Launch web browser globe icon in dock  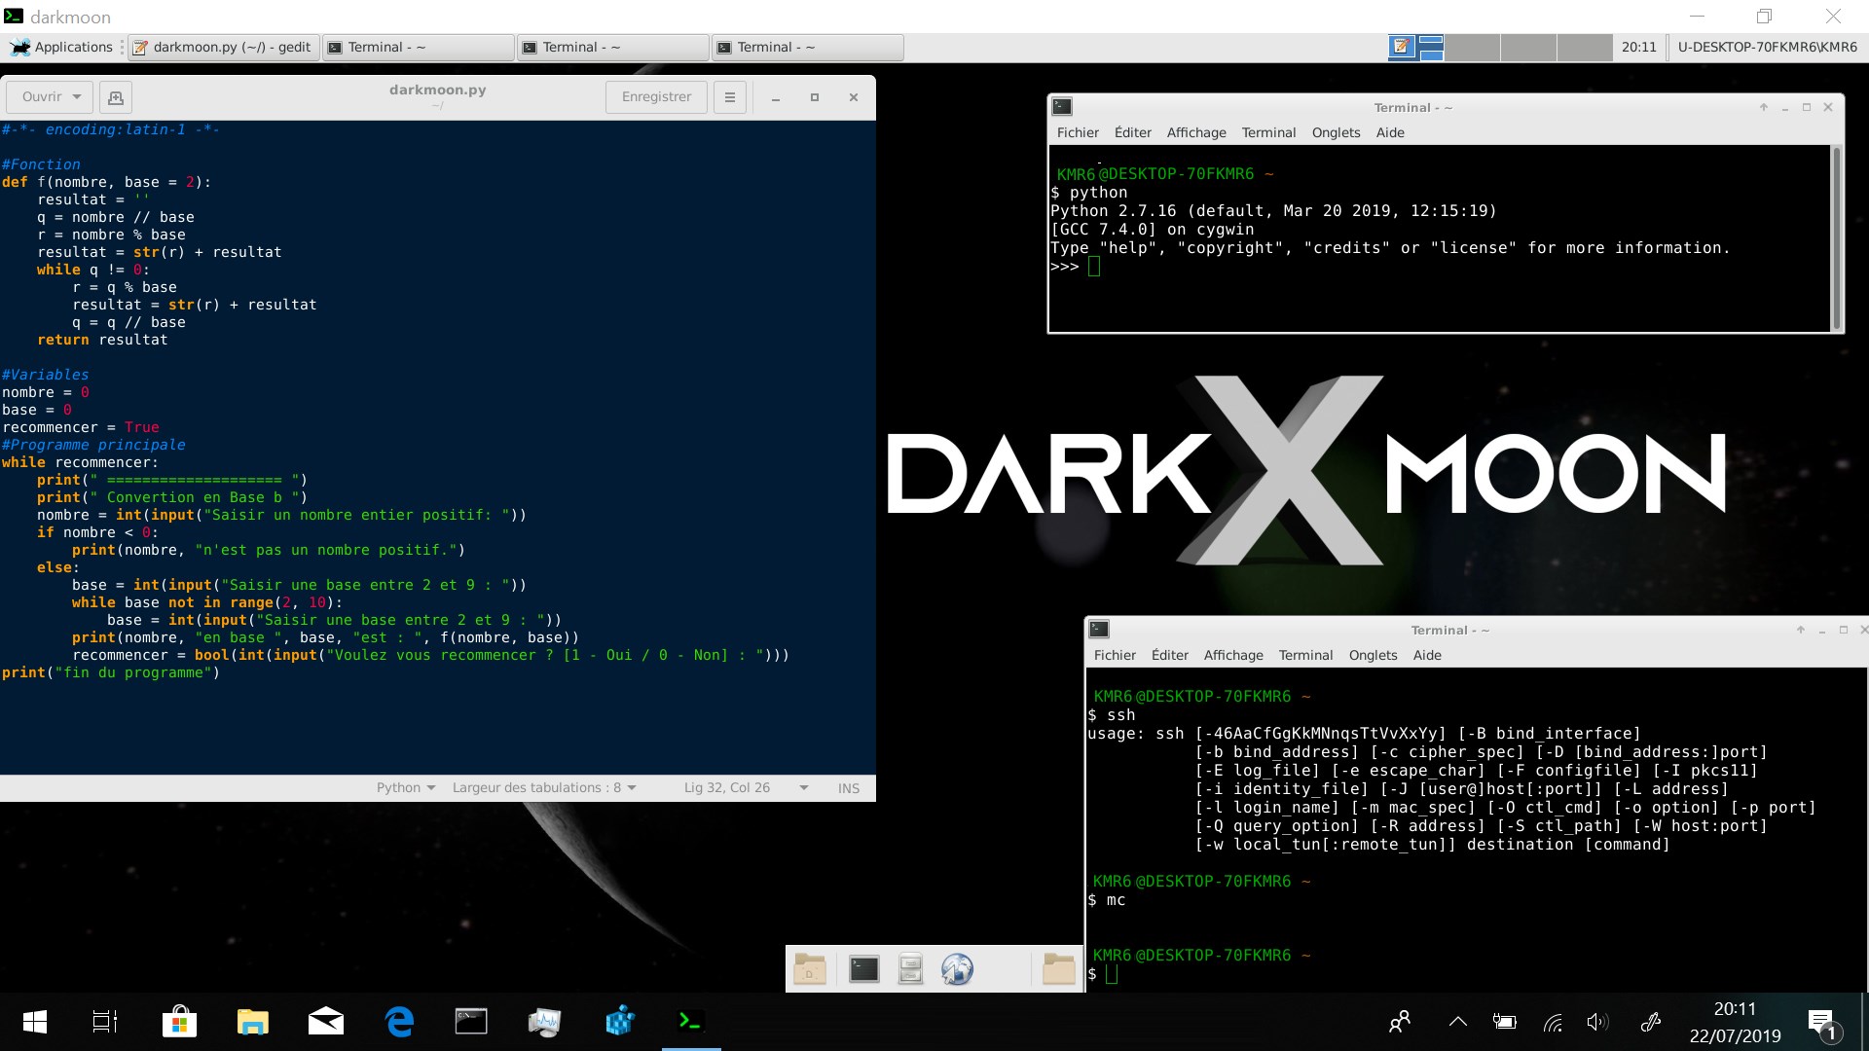click(957, 969)
